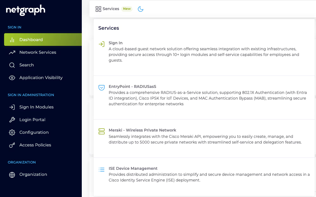The height and width of the screenshot is (197, 316).
Task: Click the SIGN IN ADMINISTRATION heading
Action: click(x=31, y=95)
